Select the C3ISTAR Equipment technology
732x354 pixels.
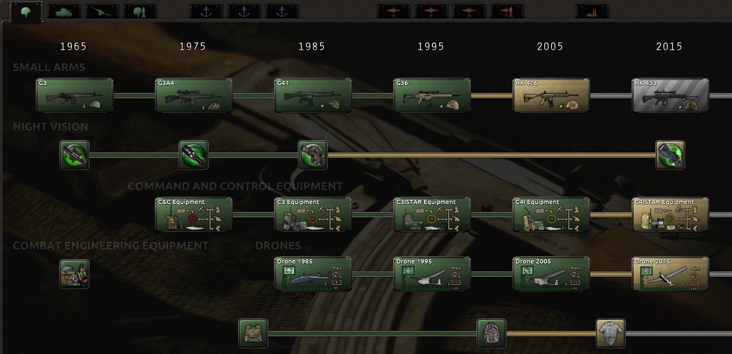(432, 215)
